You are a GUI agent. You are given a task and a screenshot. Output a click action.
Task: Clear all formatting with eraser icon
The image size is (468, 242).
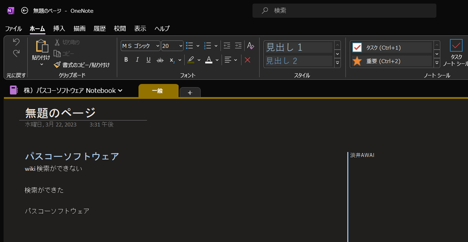click(250, 45)
